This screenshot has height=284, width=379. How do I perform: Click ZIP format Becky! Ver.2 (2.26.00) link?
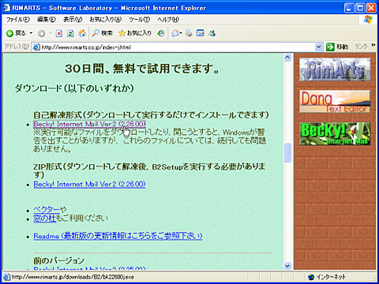[89, 184]
